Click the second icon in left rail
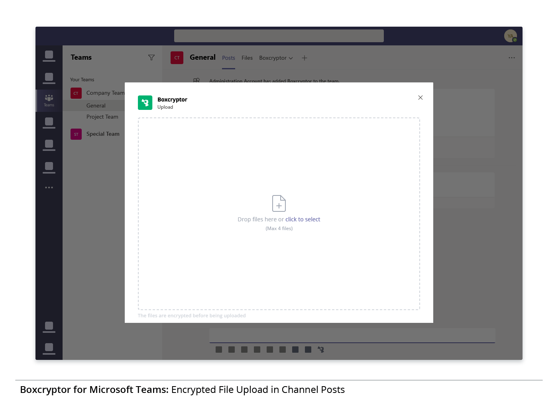This screenshot has width=558, height=418. click(49, 78)
